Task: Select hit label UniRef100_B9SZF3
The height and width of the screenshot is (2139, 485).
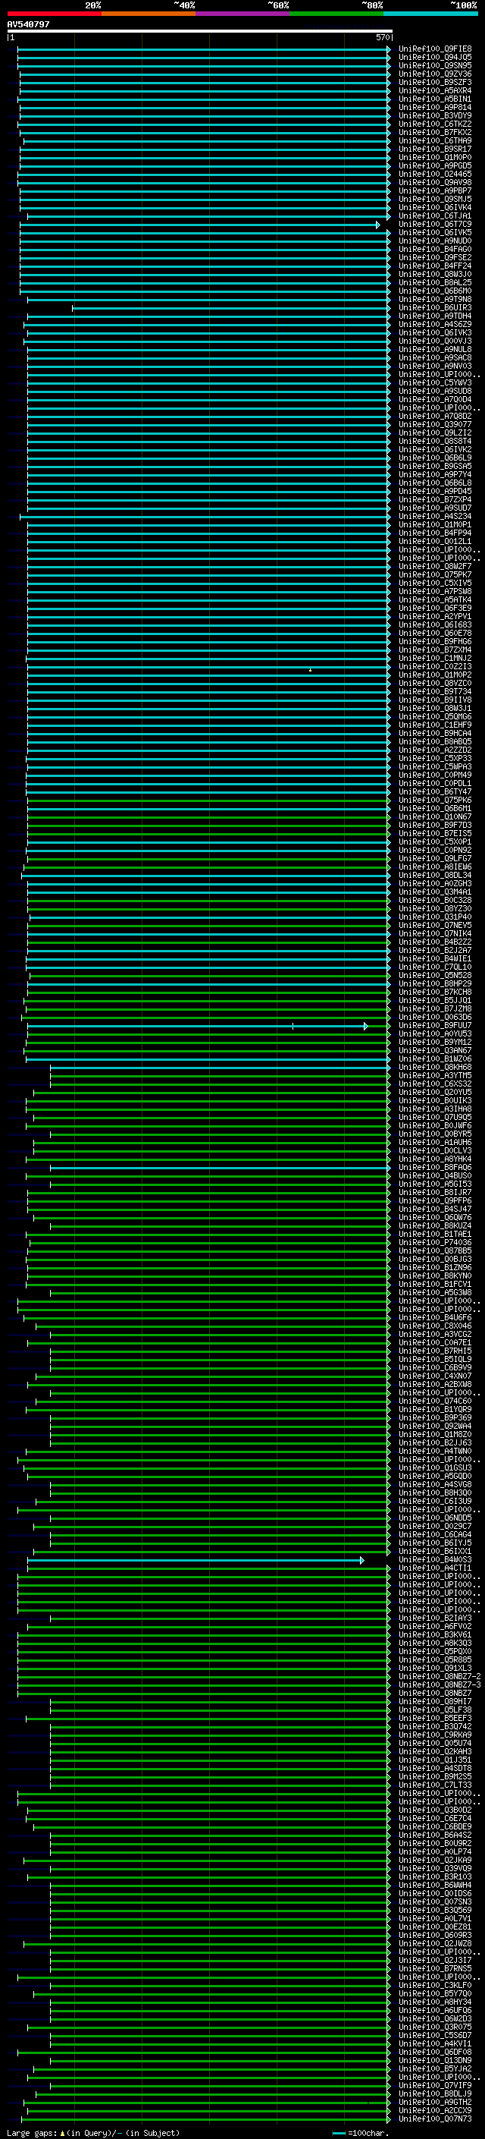Action: 435,82
